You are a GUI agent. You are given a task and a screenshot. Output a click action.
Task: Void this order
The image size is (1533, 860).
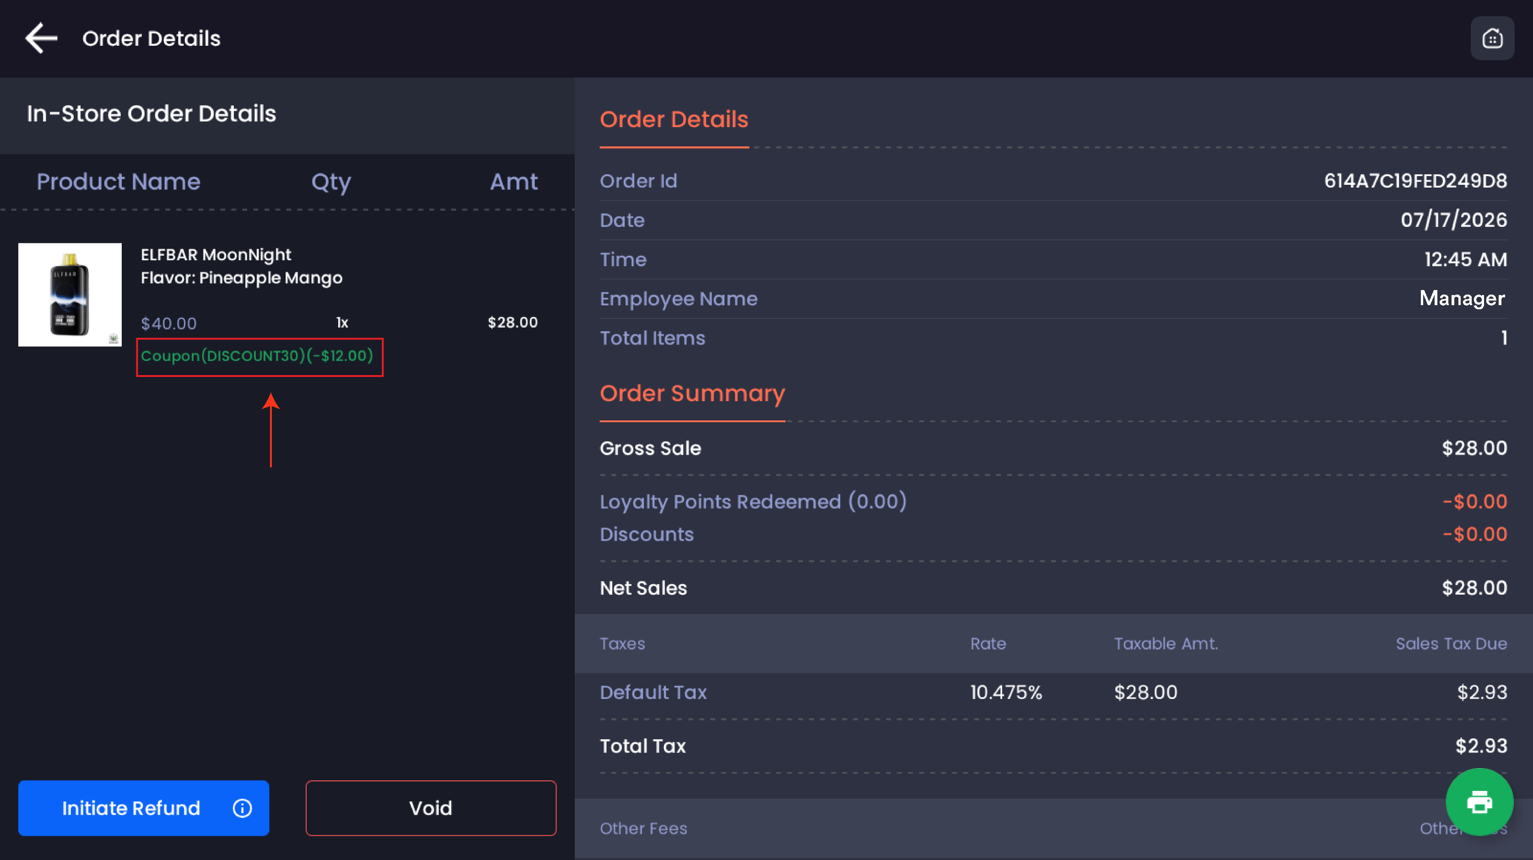431,808
